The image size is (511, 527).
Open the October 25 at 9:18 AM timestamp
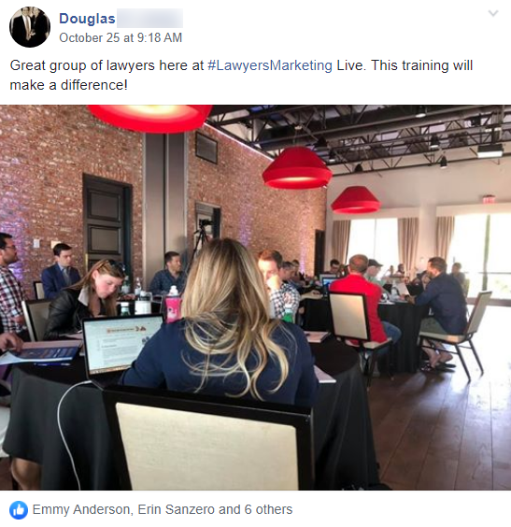pyautogui.click(x=121, y=37)
